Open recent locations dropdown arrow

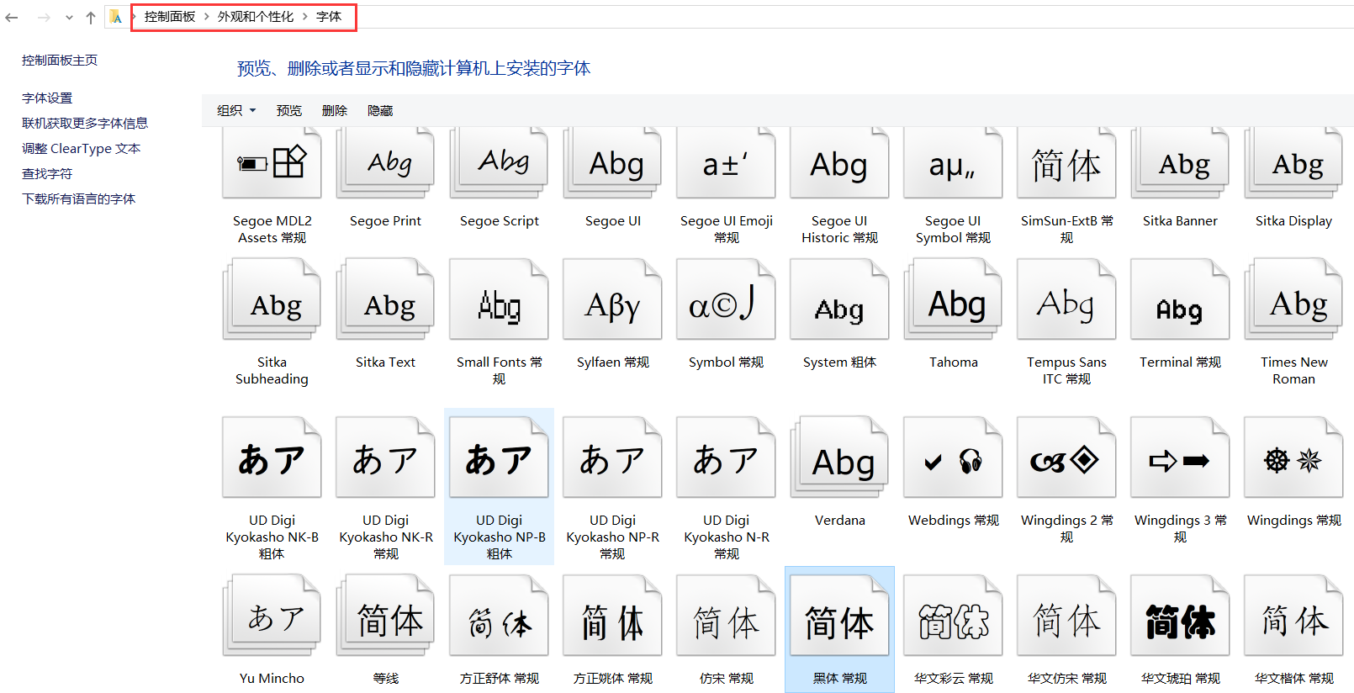point(69,17)
